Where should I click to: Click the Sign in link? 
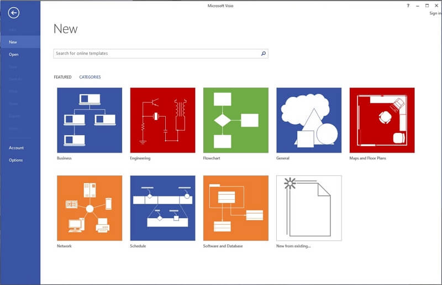(x=435, y=13)
